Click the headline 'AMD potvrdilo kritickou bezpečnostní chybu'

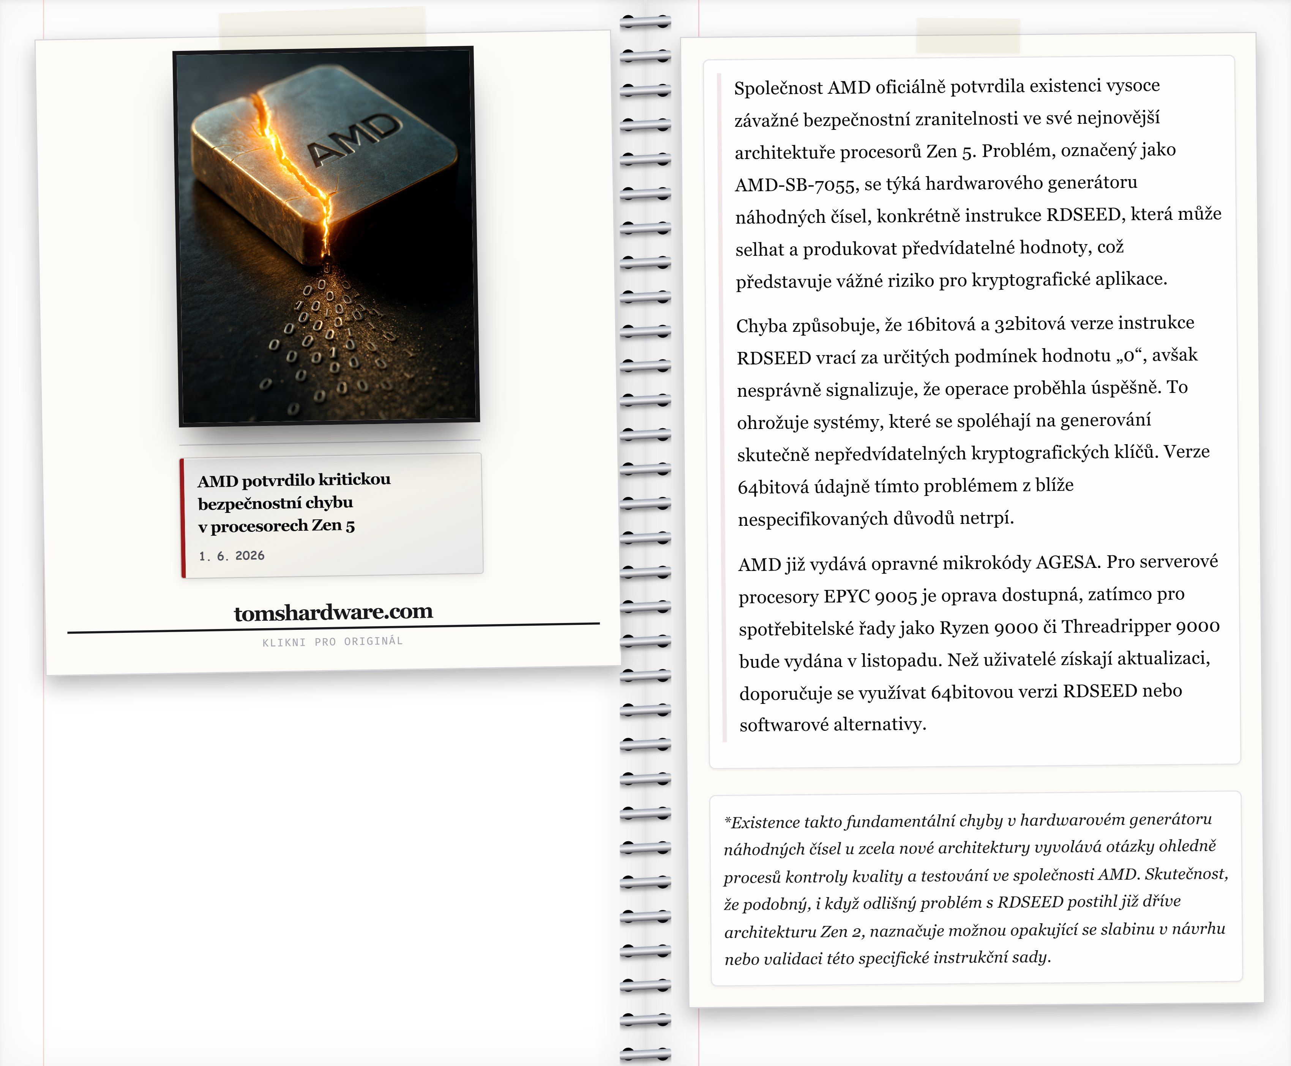[x=294, y=502]
